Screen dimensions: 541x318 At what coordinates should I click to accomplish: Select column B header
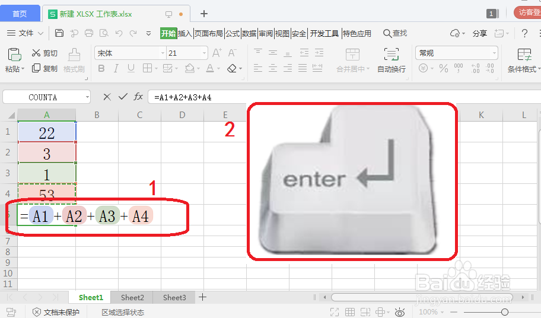coord(97,115)
